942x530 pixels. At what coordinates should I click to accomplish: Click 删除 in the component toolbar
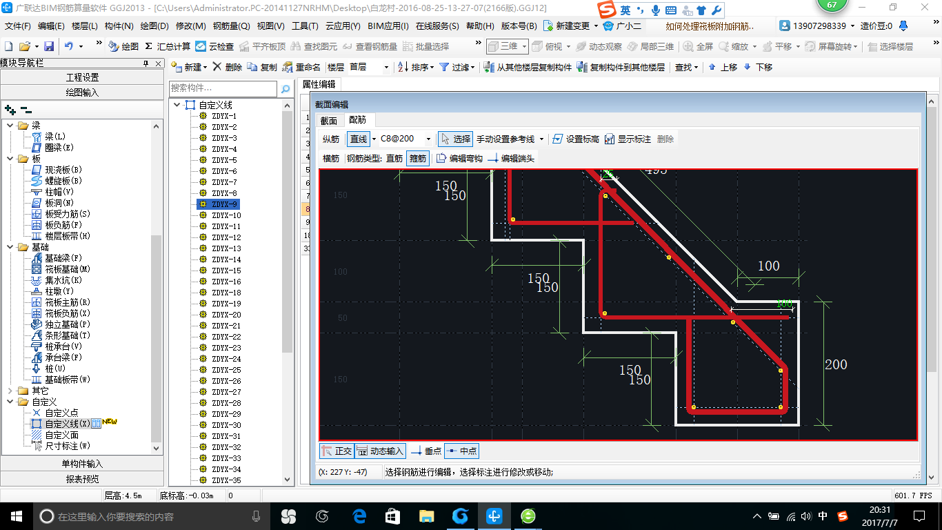[x=227, y=67]
